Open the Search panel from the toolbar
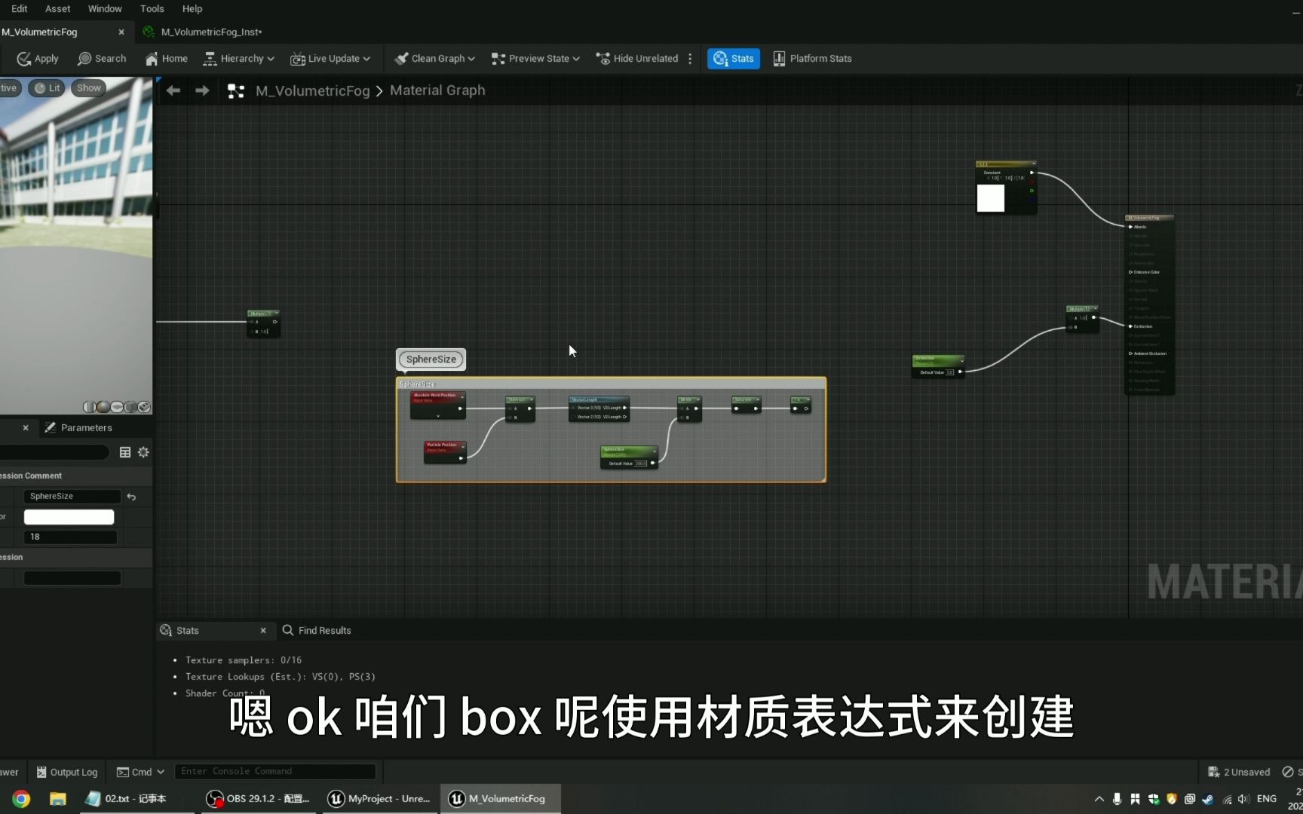Screen dimensions: 1303x814 [x=101, y=58]
